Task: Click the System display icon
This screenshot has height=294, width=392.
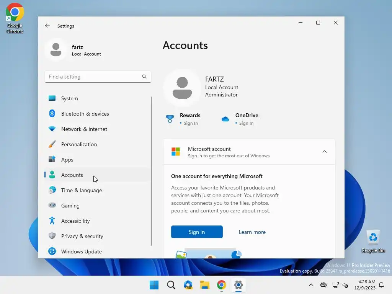Action: [52, 98]
